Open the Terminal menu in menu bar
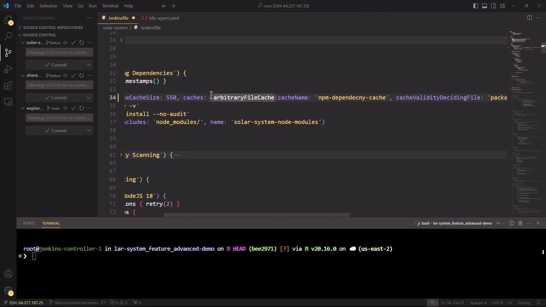This screenshot has height=307, width=546. tap(110, 6)
